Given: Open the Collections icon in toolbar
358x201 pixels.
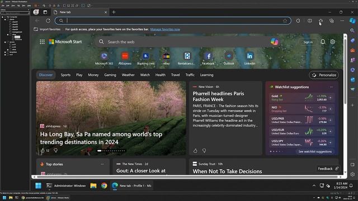Looking at the screenshot, I should 332,21.
